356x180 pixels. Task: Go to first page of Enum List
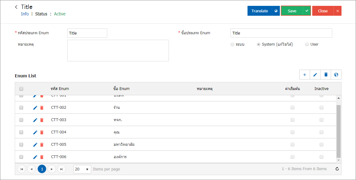(22, 169)
